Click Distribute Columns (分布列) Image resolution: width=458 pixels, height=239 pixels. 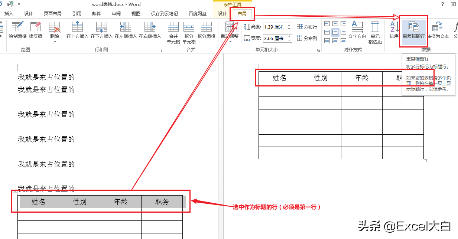pyautogui.click(x=307, y=38)
